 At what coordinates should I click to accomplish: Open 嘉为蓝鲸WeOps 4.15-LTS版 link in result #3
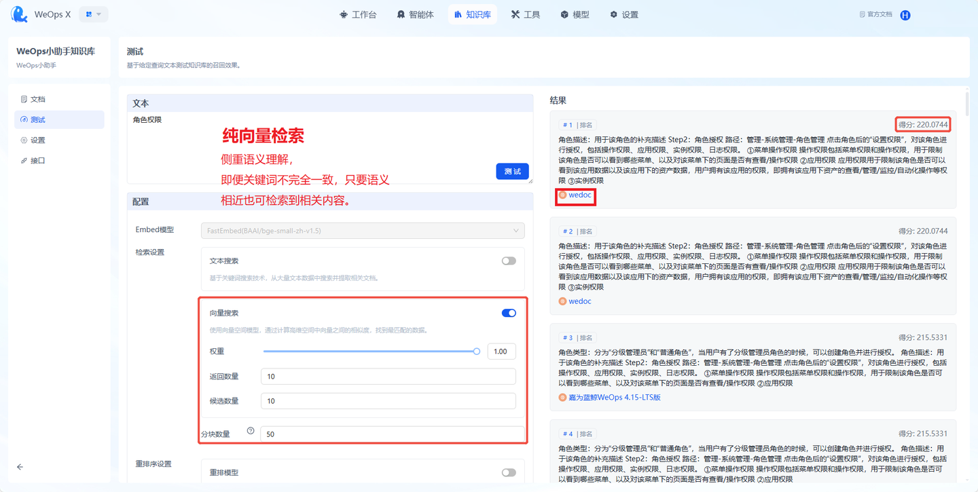[615, 397]
